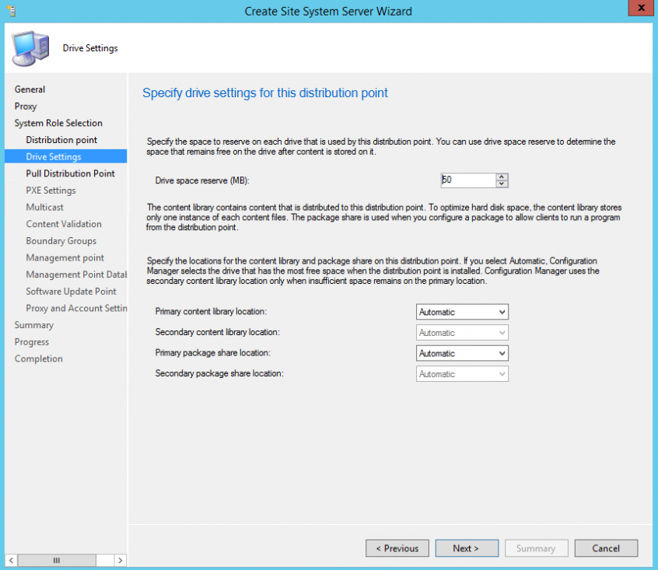The width and height of the screenshot is (658, 570).
Task: Click the right arrow on bottom scrollbar
Action: 120,559
